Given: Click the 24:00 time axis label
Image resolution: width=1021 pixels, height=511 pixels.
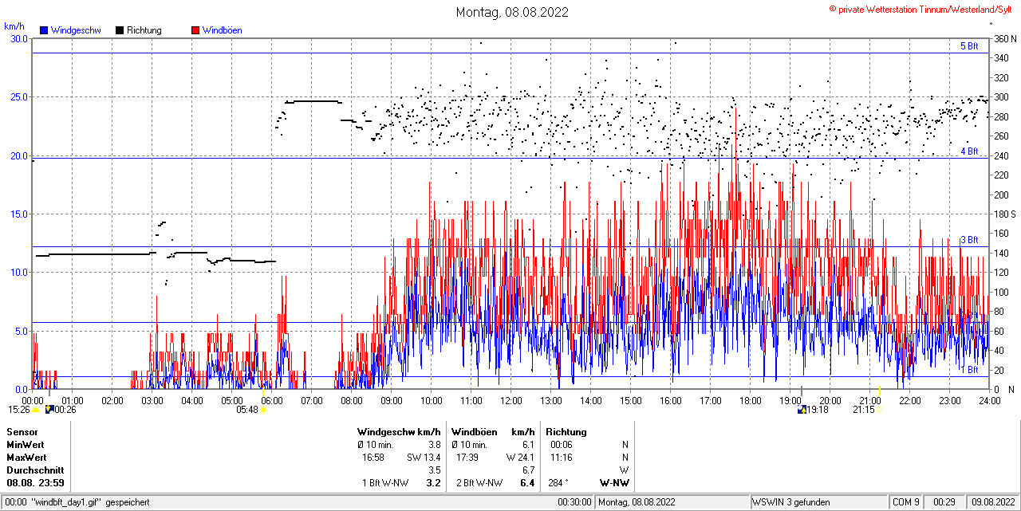Looking at the screenshot, I should tap(990, 400).
